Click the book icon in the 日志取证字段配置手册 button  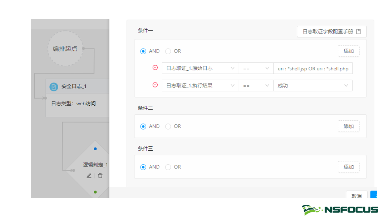[359, 31]
